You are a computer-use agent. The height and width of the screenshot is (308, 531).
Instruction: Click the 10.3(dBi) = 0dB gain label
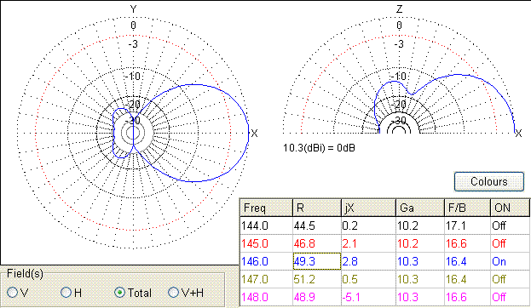coord(319,148)
